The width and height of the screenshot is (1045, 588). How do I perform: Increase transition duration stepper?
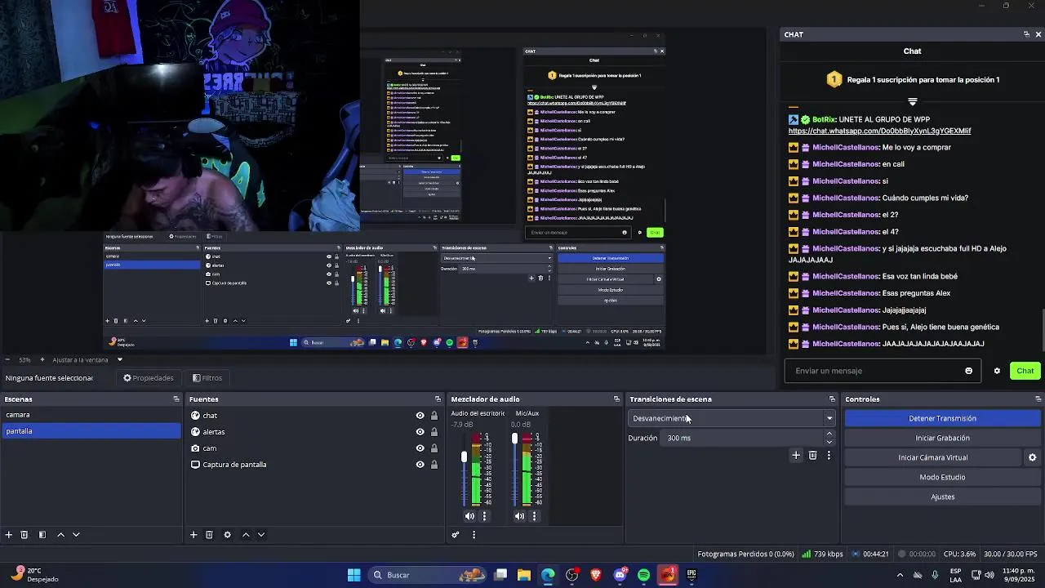coord(829,434)
